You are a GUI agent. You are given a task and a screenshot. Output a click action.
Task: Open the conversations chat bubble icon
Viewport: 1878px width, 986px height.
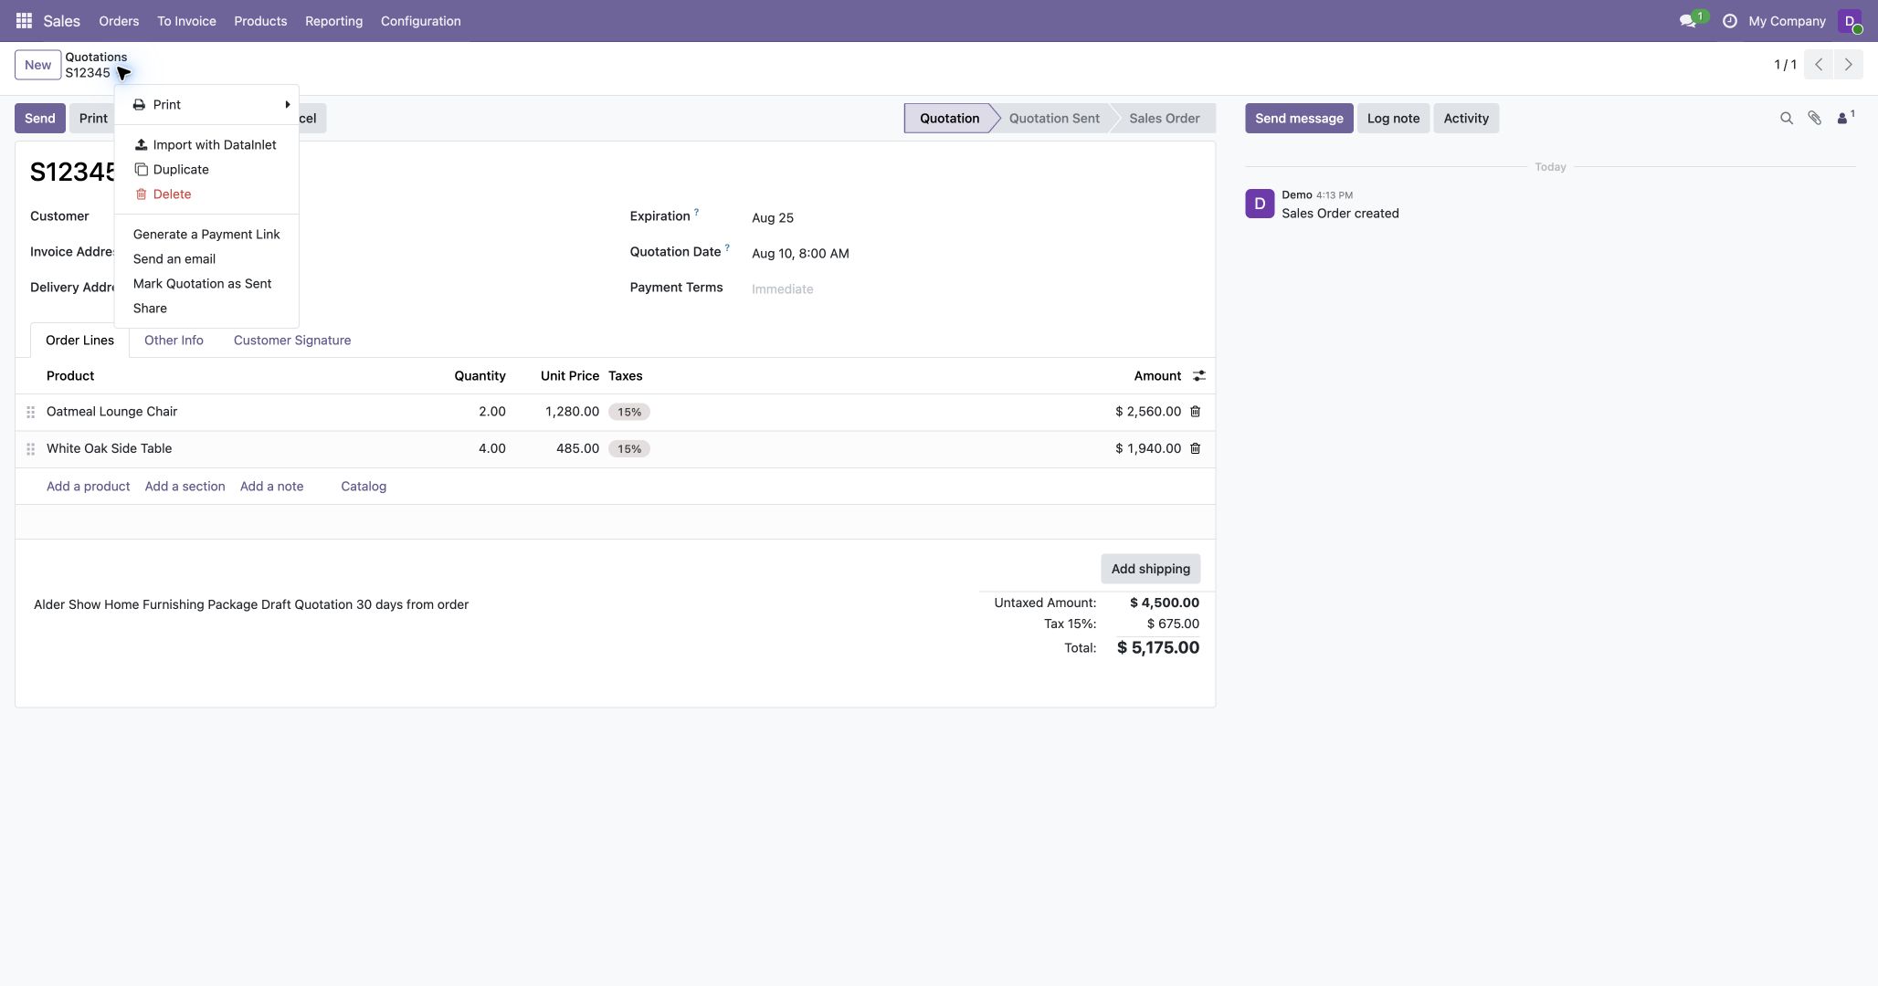1687,20
